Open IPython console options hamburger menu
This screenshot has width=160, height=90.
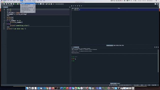158,47
